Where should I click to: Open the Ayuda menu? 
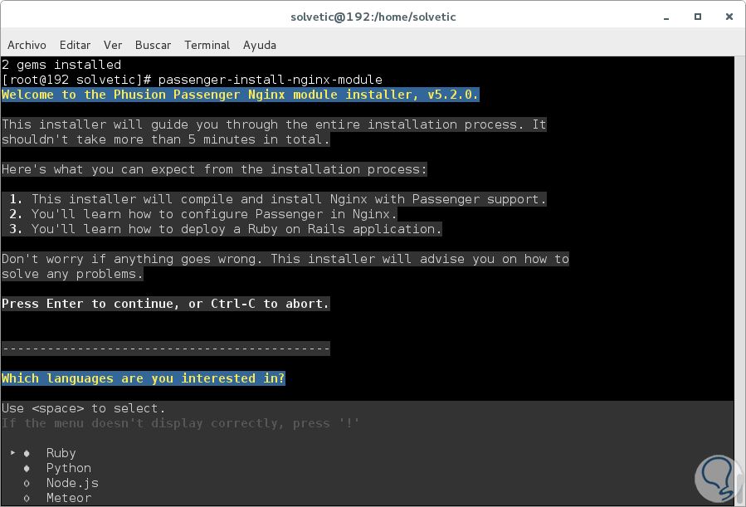point(259,45)
